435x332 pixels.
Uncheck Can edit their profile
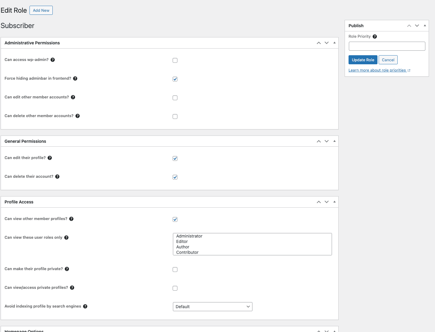click(175, 158)
